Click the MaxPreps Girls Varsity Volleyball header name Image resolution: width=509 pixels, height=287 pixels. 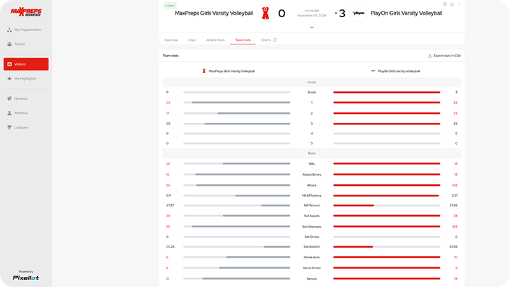[x=214, y=13]
